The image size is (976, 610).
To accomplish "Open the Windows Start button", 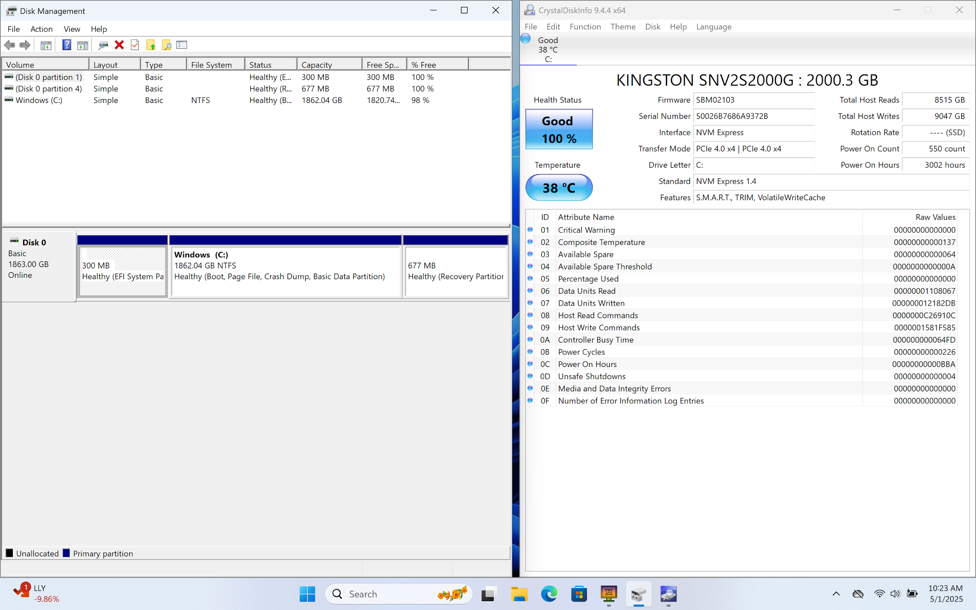I will tap(307, 594).
